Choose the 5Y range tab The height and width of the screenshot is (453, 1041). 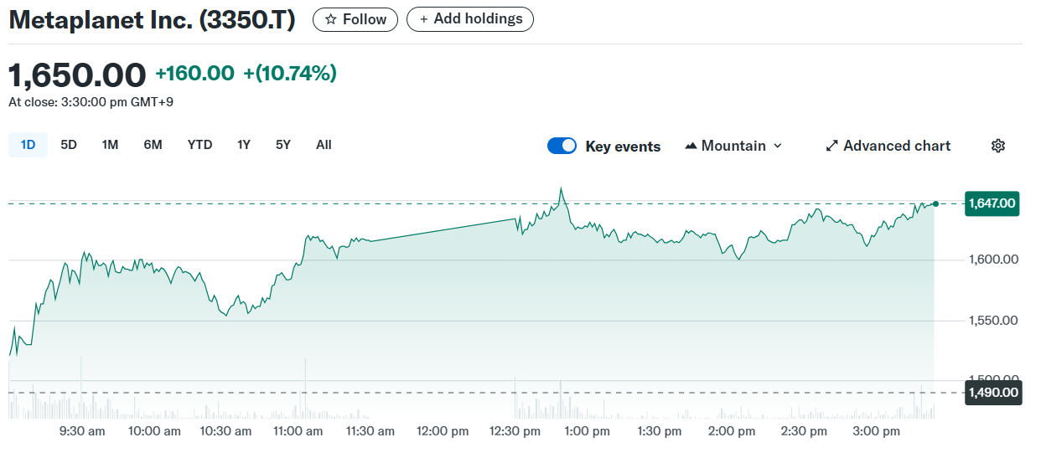pyautogui.click(x=283, y=145)
